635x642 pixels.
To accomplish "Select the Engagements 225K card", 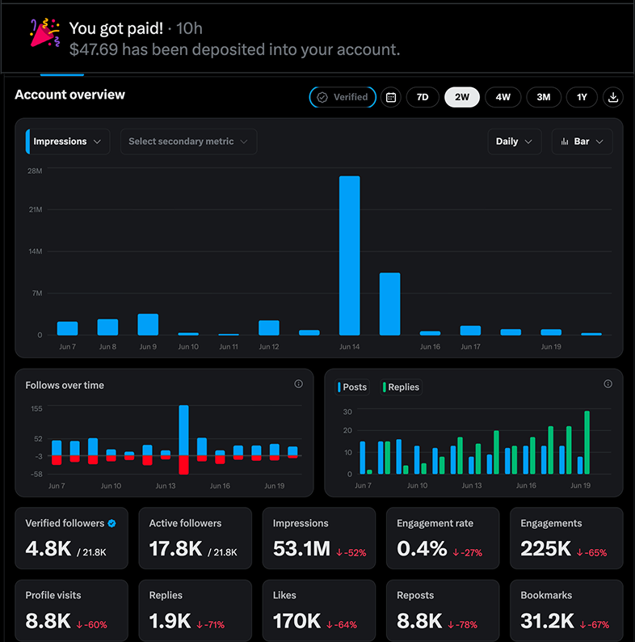I will point(566,538).
